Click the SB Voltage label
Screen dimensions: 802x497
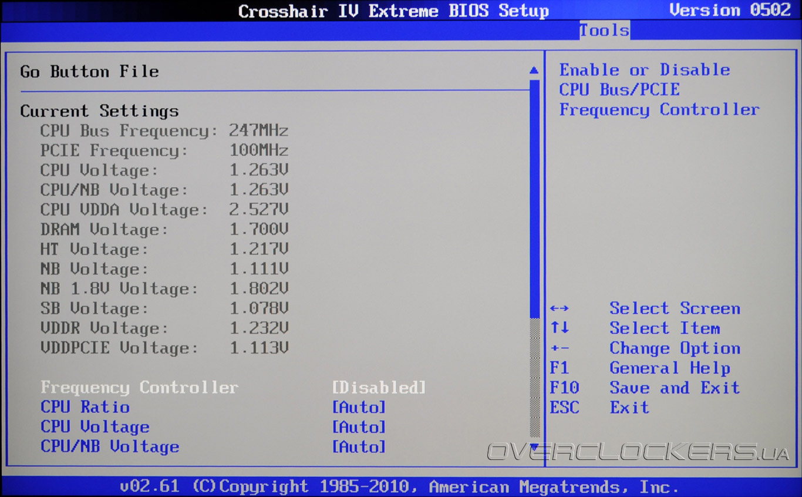[x=95, y=309]
